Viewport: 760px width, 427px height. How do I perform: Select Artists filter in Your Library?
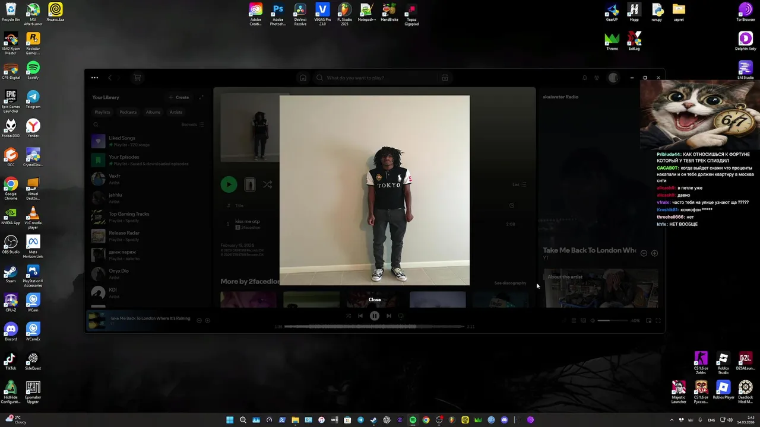pos(176,112)
